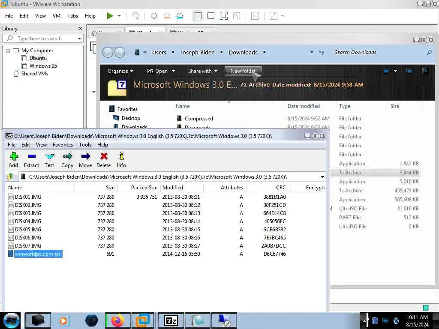Send Ctrl+Alt+Del icon in VMware toolbar

pyautogui.click(x=135, y=16)
